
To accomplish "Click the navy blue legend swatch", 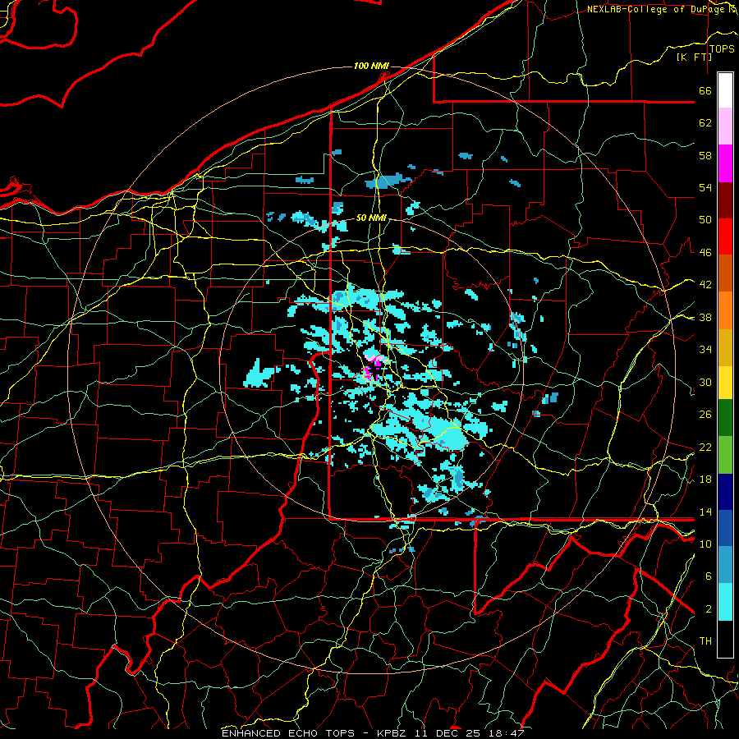I will pyautogui.click(x=725, y=492).
